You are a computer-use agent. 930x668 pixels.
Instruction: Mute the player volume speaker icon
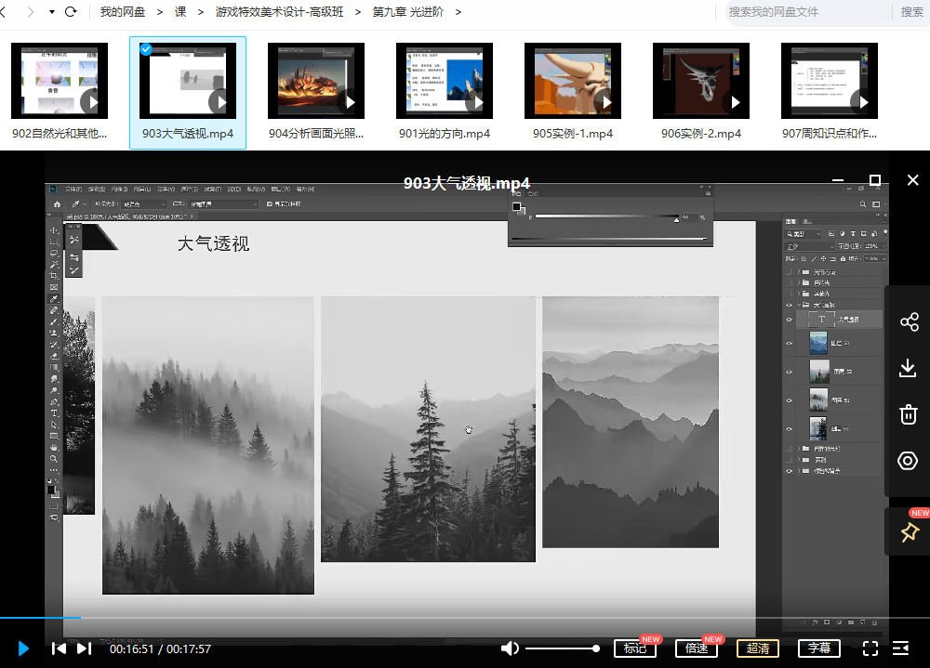(x=509, y=648)
